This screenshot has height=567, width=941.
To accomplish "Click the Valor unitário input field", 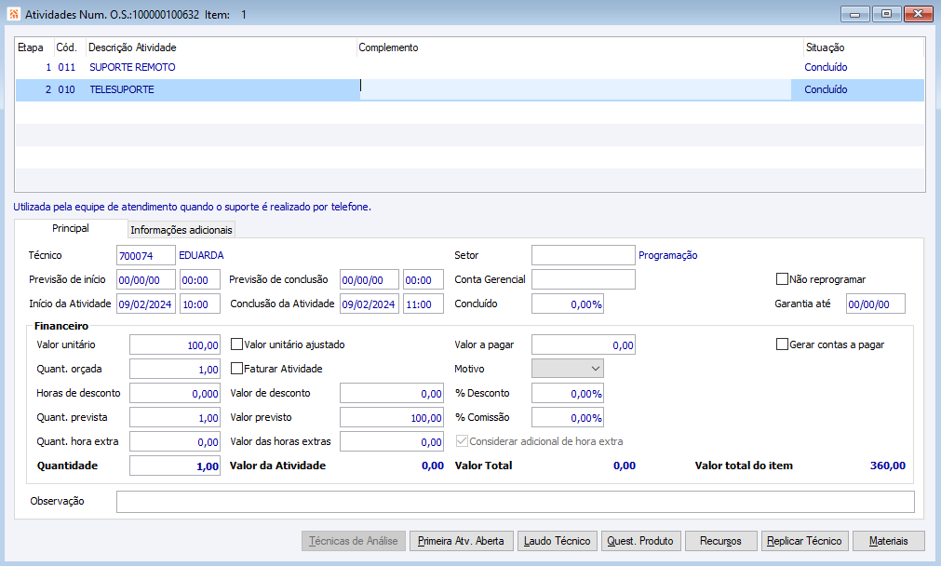I will [x=175, y=345].
